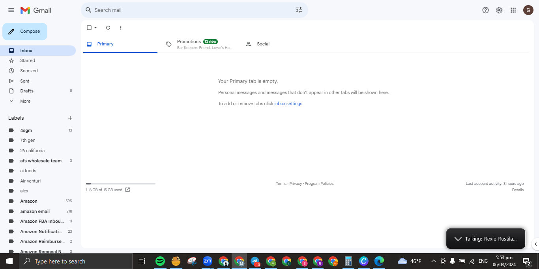Show the side panel chevron arrow
This screenshot has width=539, height=269.
pos(535,244)
